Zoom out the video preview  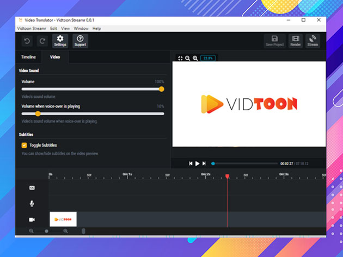[x=187, y=58]
